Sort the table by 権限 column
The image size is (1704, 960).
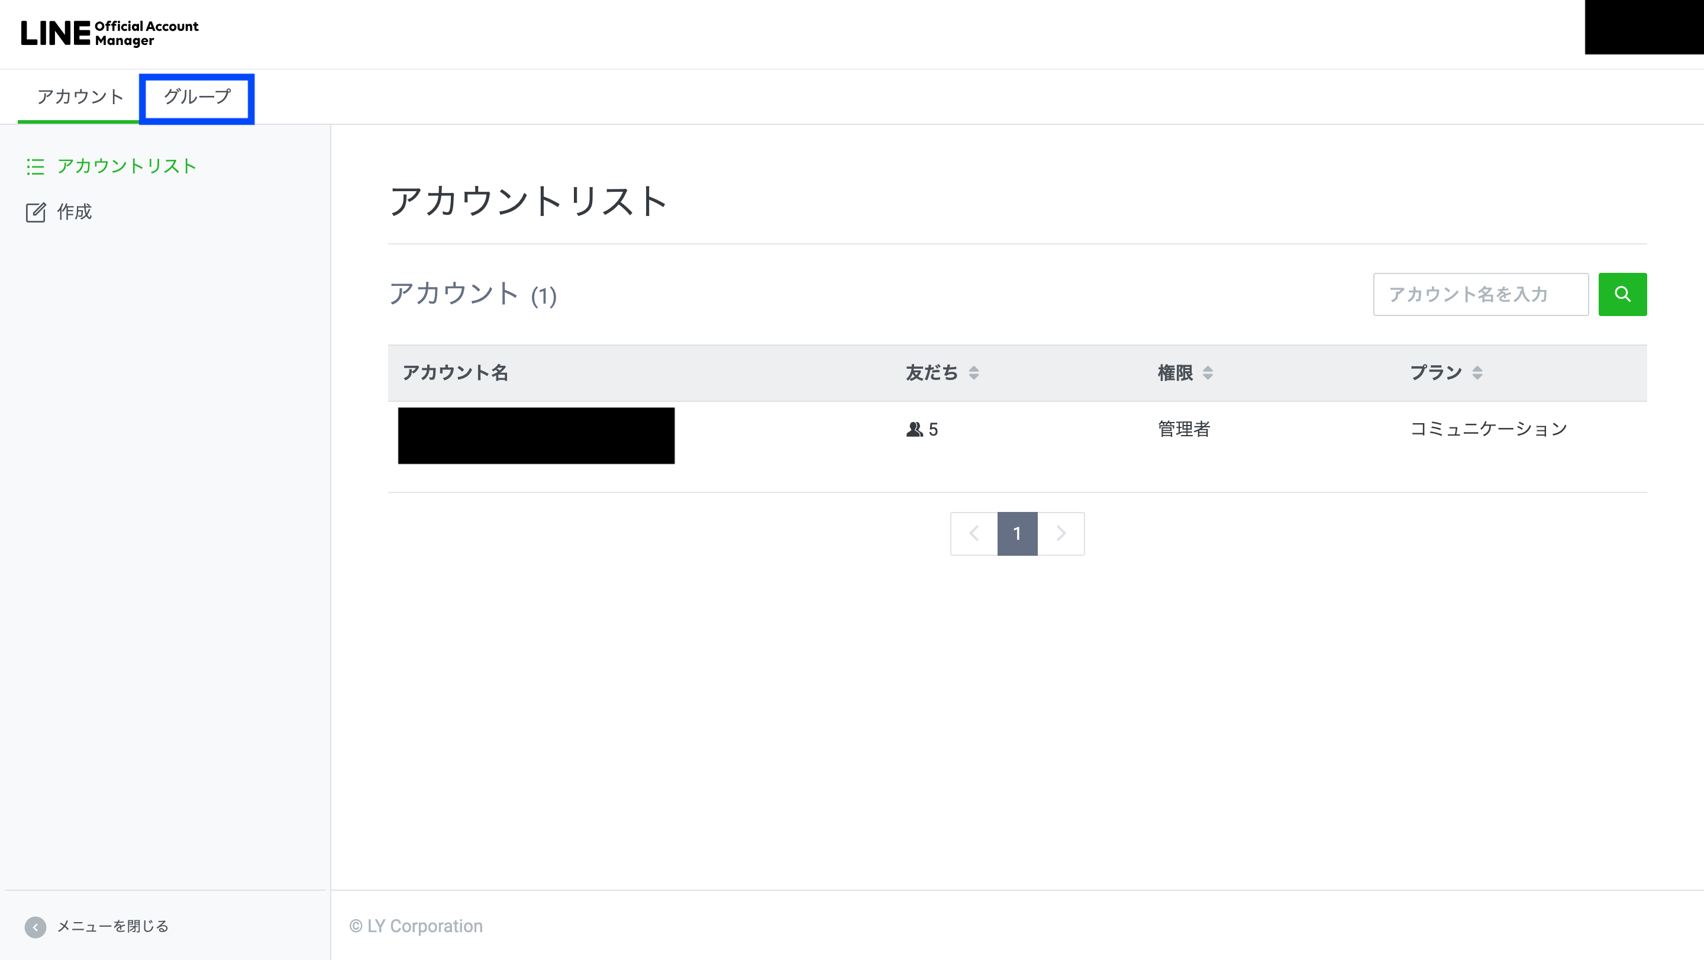click(1208, 373)
